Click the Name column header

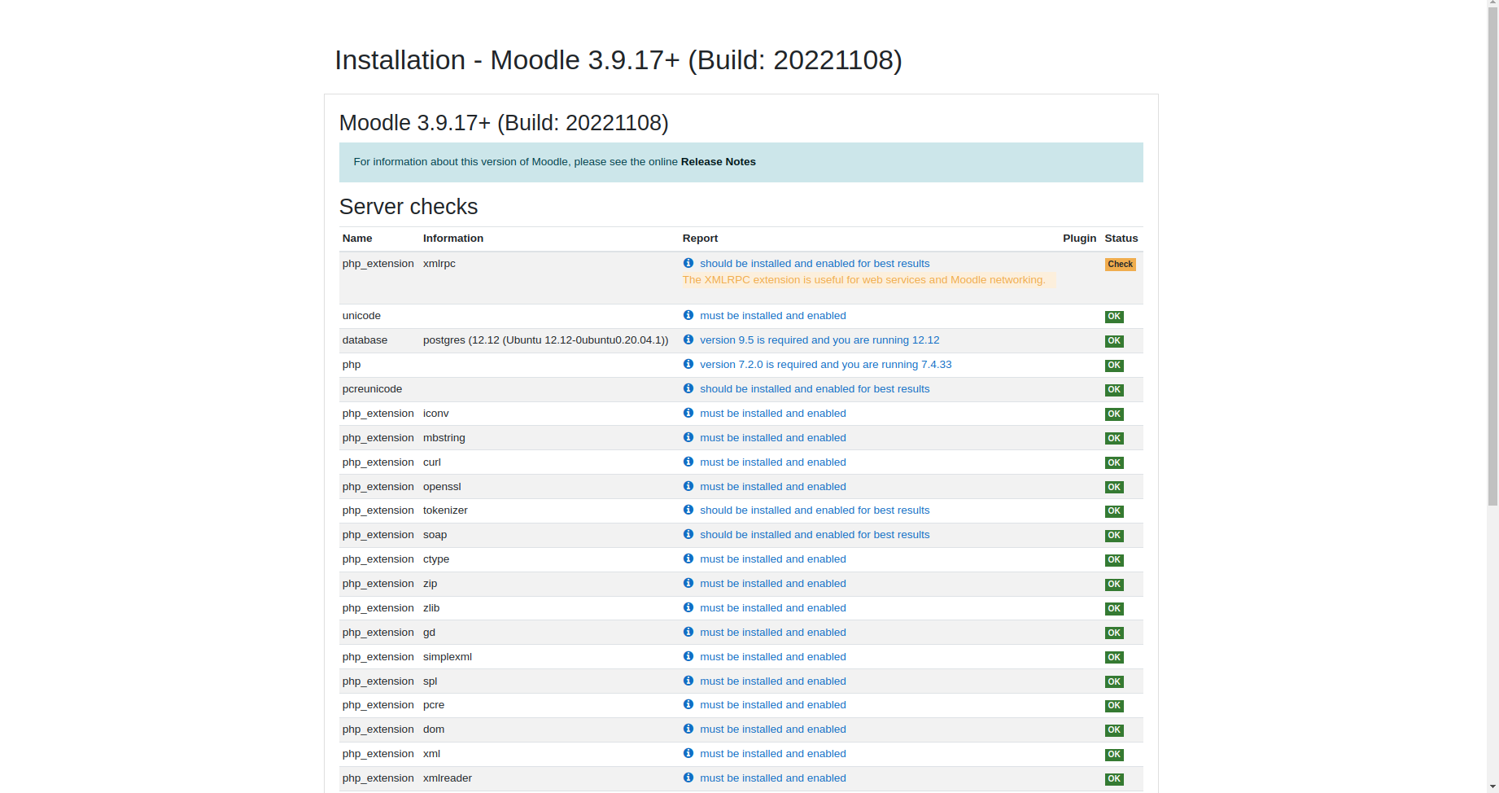357,239
